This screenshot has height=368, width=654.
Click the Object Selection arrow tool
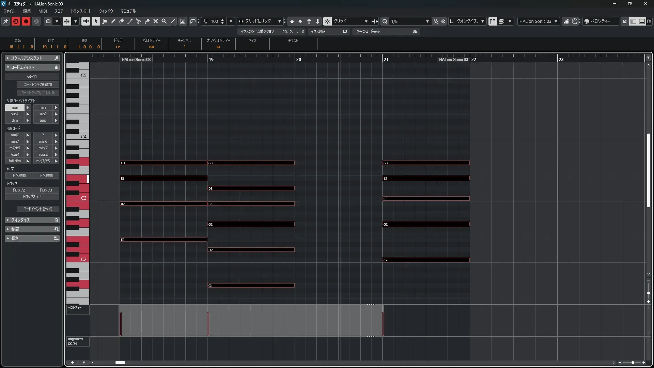pos(96,21)
